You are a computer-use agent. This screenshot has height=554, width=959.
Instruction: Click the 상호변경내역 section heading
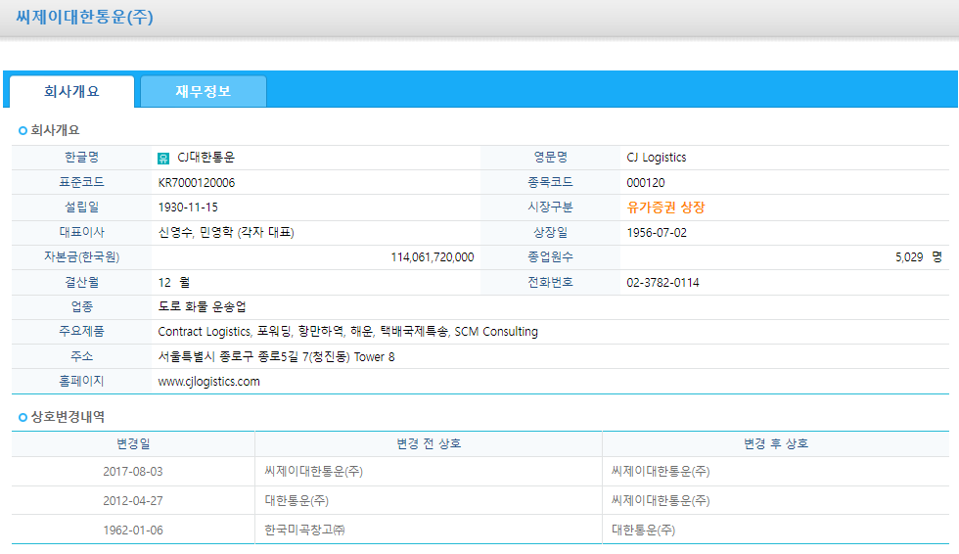pyautogui.click(x=68, y=417)
